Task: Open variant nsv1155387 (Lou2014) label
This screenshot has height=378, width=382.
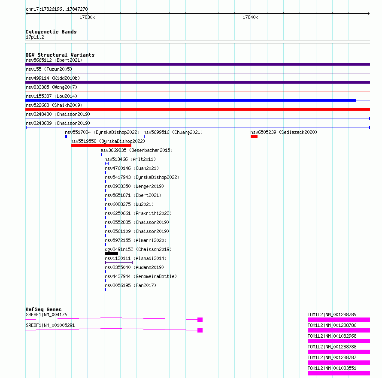Action: 52,96
